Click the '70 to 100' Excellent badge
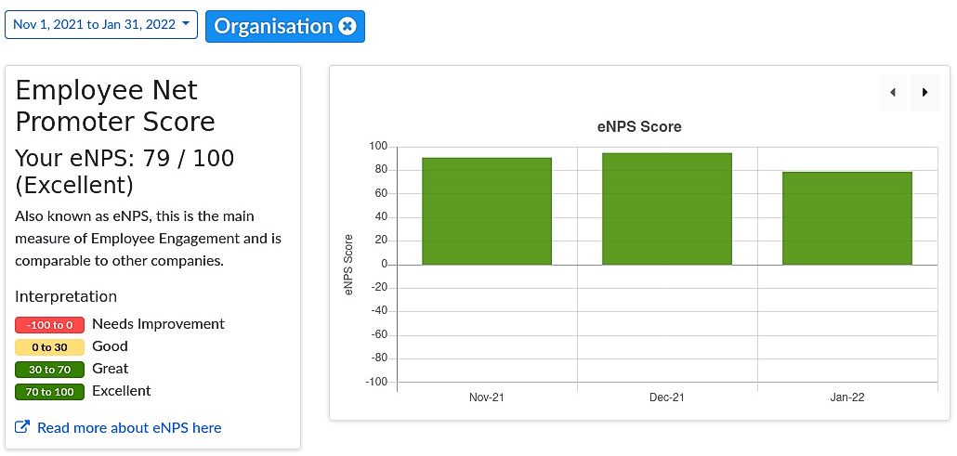 click(x=50, y=392)
